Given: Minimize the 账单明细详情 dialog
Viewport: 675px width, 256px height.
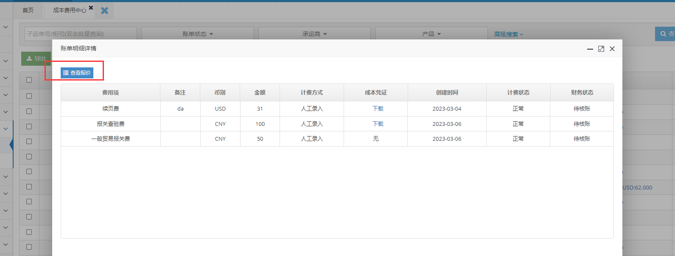Looking at the screenshot, I should 590,49.
